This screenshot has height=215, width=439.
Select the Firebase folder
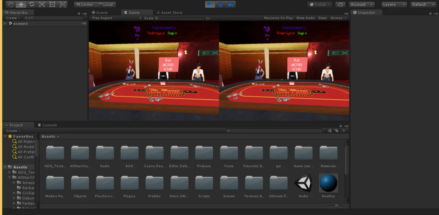pos(204,156)
